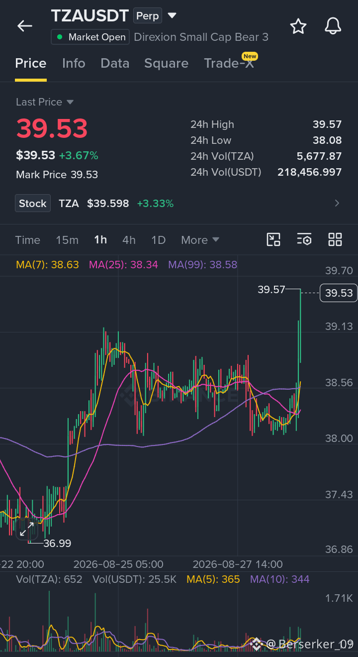Open the More timeframes dropdown
This screenshot has height=657, width=358.
200,240
